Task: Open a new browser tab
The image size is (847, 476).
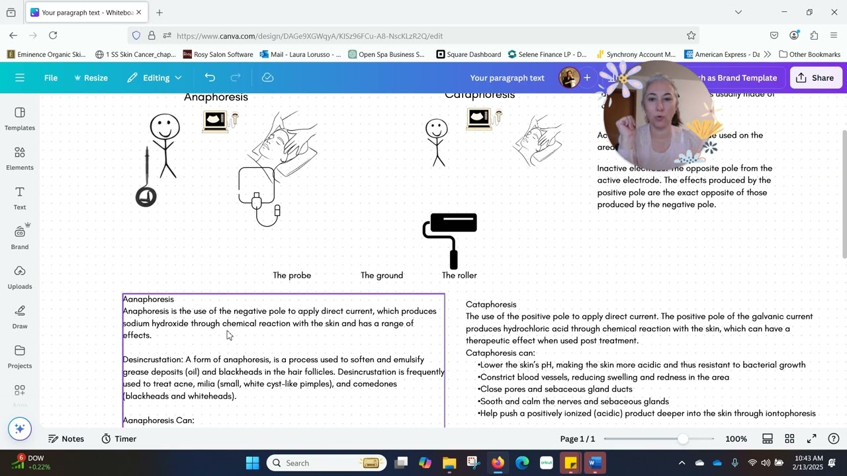Action: coord(159,13)
